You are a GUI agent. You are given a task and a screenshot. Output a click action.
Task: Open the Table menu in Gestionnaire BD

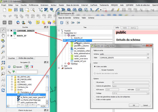click(84, 18)
